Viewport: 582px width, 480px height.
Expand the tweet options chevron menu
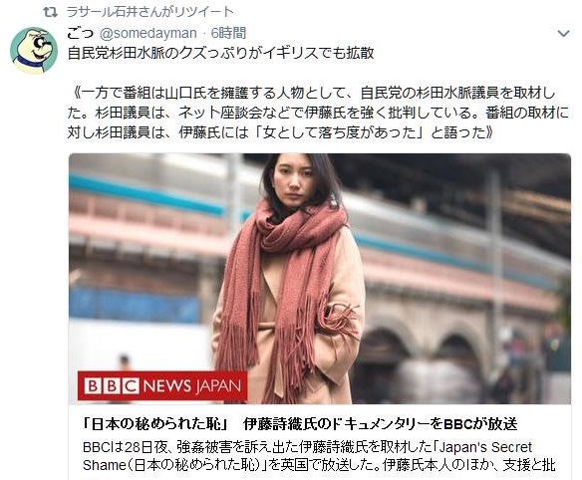[563, 34]
